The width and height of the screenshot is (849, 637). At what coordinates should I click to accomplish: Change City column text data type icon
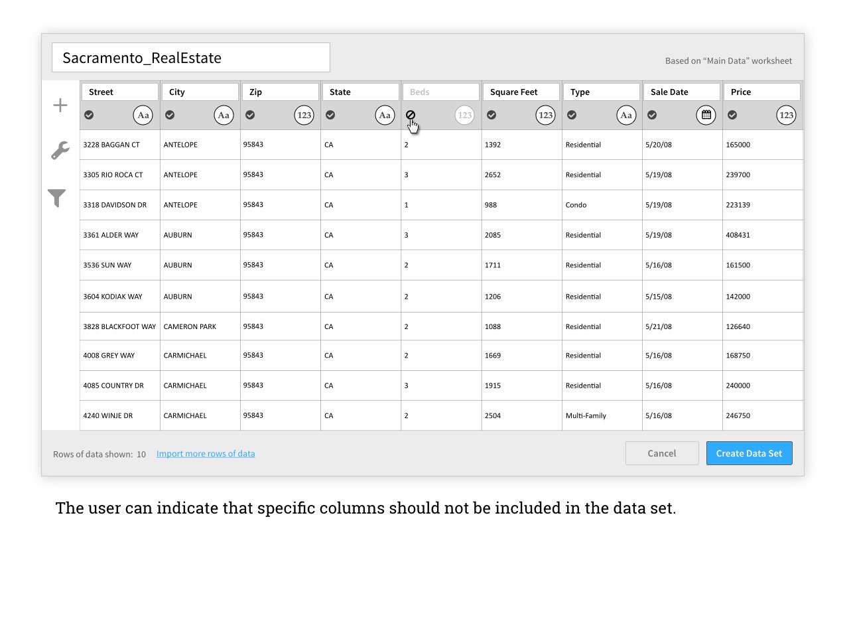tap(224, 115)
